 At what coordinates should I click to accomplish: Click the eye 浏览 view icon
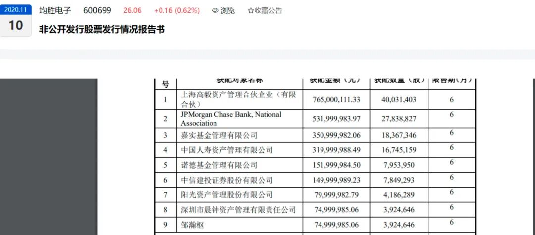pyautogui.click(x=215, y=10)
